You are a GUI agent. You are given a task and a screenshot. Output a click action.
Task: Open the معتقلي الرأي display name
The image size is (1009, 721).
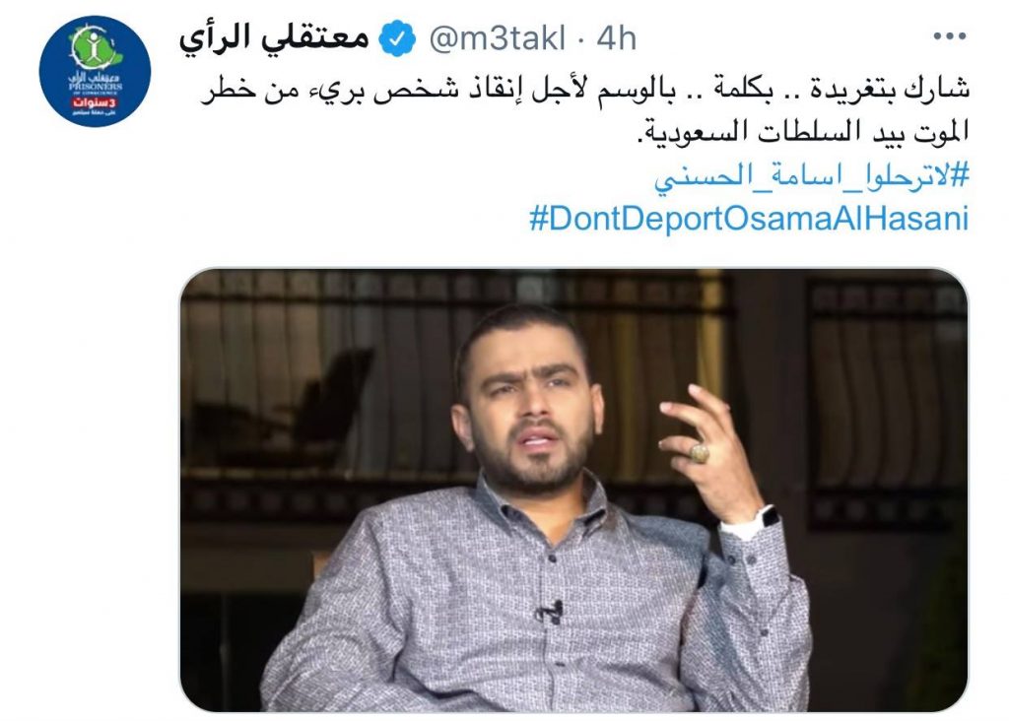(275, 38)
